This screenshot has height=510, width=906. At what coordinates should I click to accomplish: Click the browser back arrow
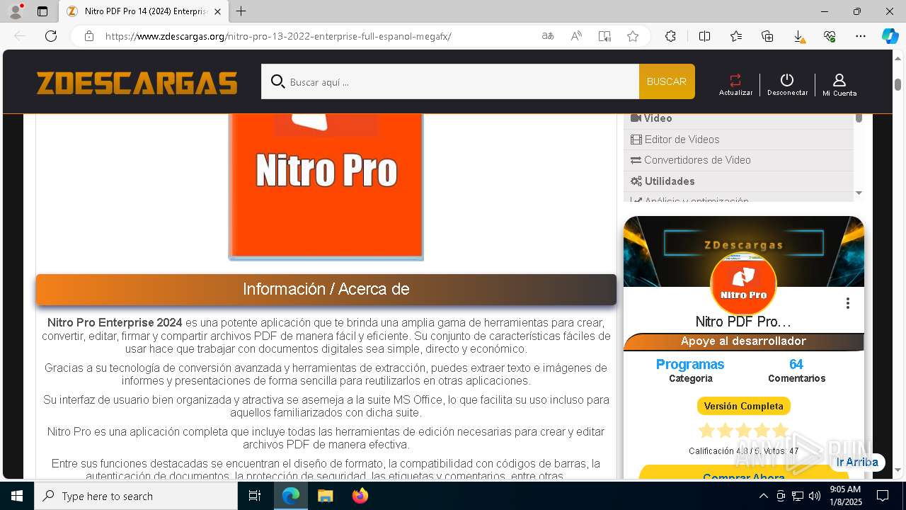click(20, 36)
